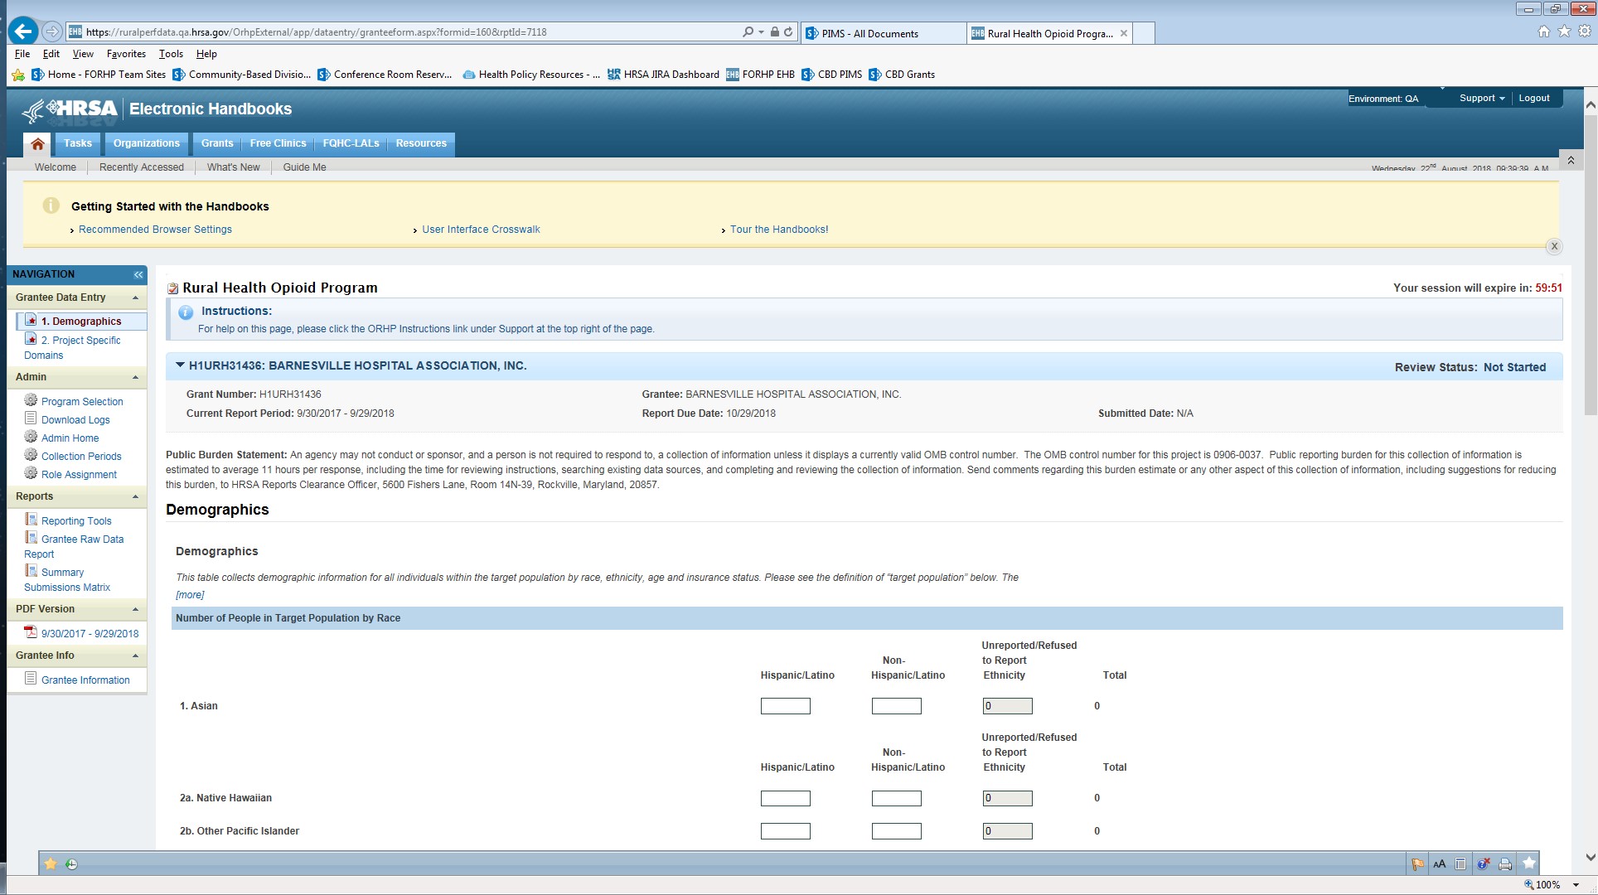Collapse the H1URH31436 grant header triangle

tap(180, 365)
